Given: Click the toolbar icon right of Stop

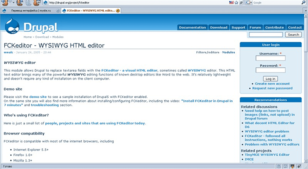Looking at the screenshot, I should pyautogui.click(x=37, y=3).
